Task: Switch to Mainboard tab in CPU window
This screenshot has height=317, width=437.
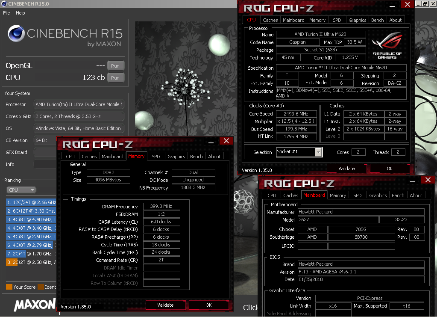Action: [x=293, y=20]
